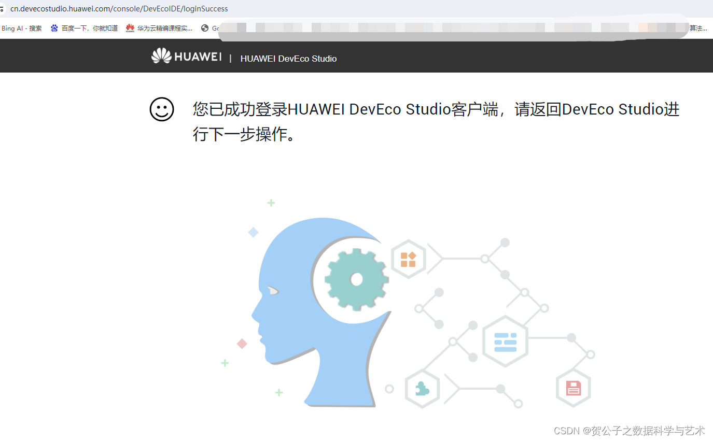Click the smiley face success icon
This screenshot has width=713, height=441.
coord(162,110)
